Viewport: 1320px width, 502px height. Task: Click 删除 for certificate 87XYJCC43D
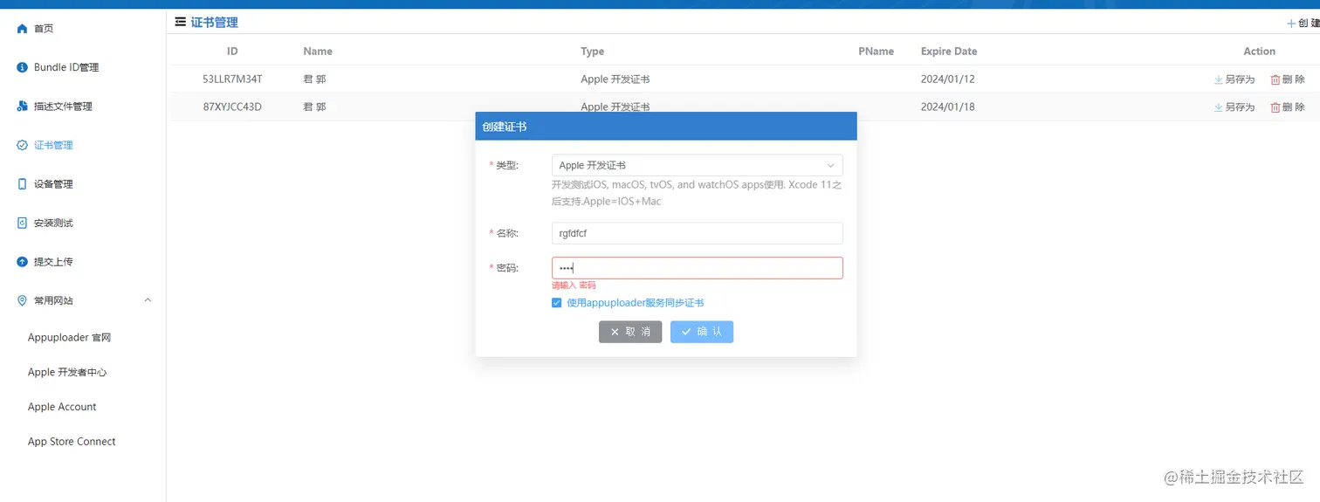(1288, 107)
